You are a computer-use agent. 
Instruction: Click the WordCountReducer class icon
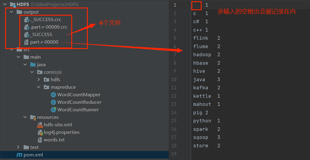53,102
